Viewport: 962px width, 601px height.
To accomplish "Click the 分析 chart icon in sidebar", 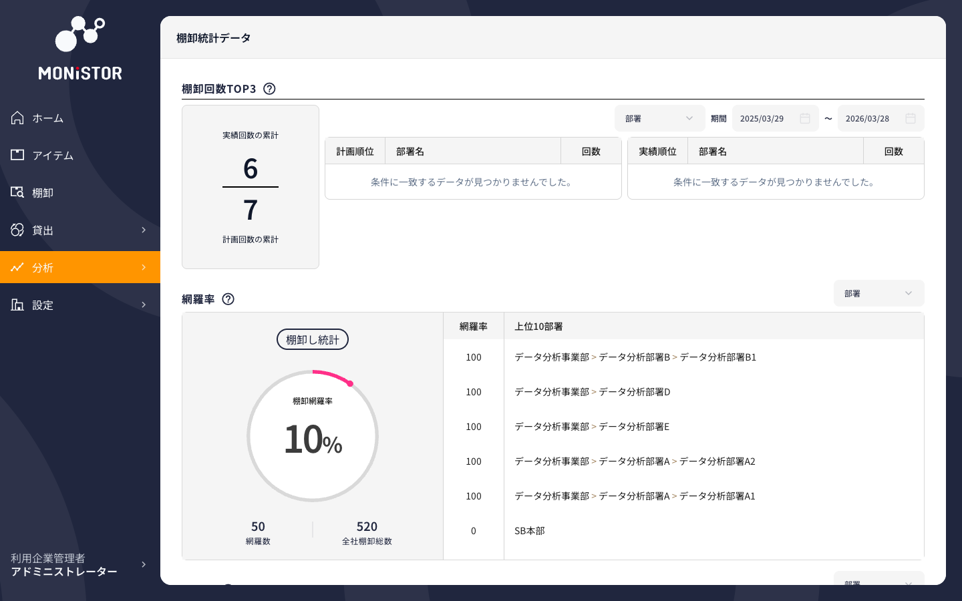I will point(17,267).
